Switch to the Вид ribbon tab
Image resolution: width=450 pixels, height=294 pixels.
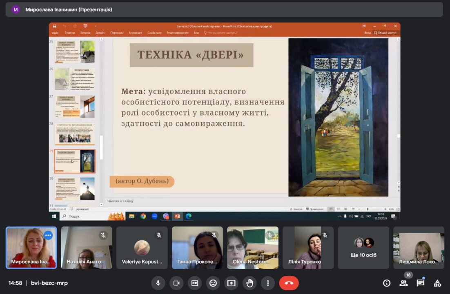[x=196, y=33]
